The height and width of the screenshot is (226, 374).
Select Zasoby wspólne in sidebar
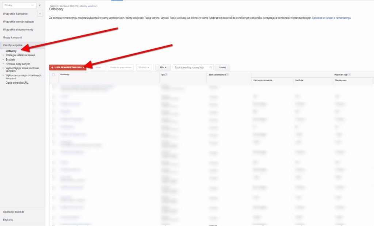point(13,45)
